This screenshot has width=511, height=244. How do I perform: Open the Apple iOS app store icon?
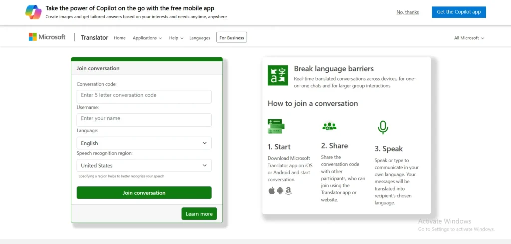tap(272, 191)
